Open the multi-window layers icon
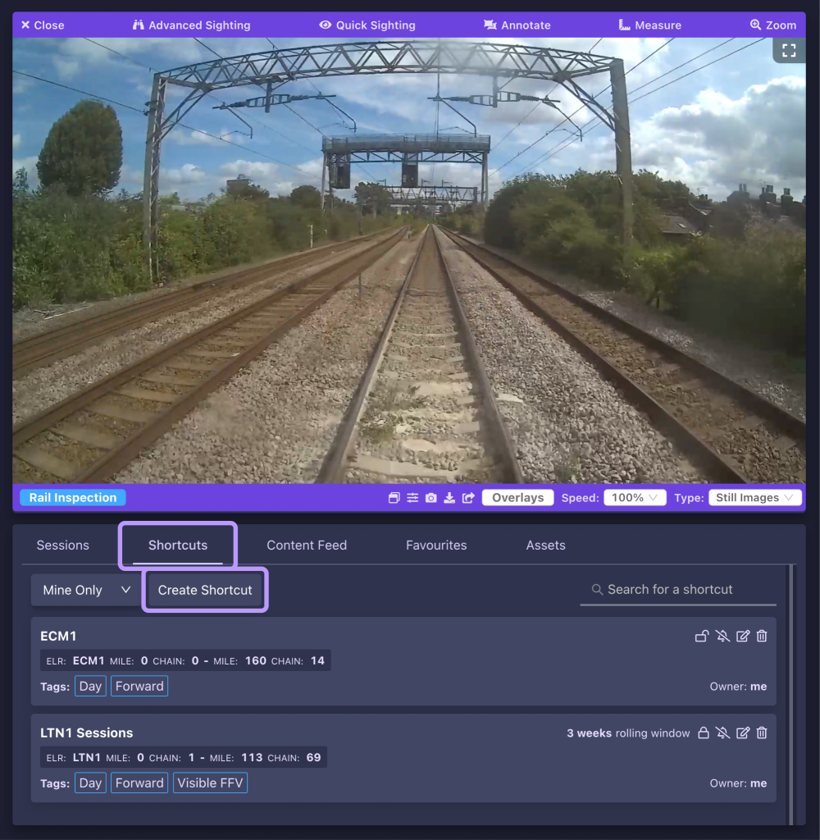The width and height of the screenshot is (820, 840). coord(394,498)
